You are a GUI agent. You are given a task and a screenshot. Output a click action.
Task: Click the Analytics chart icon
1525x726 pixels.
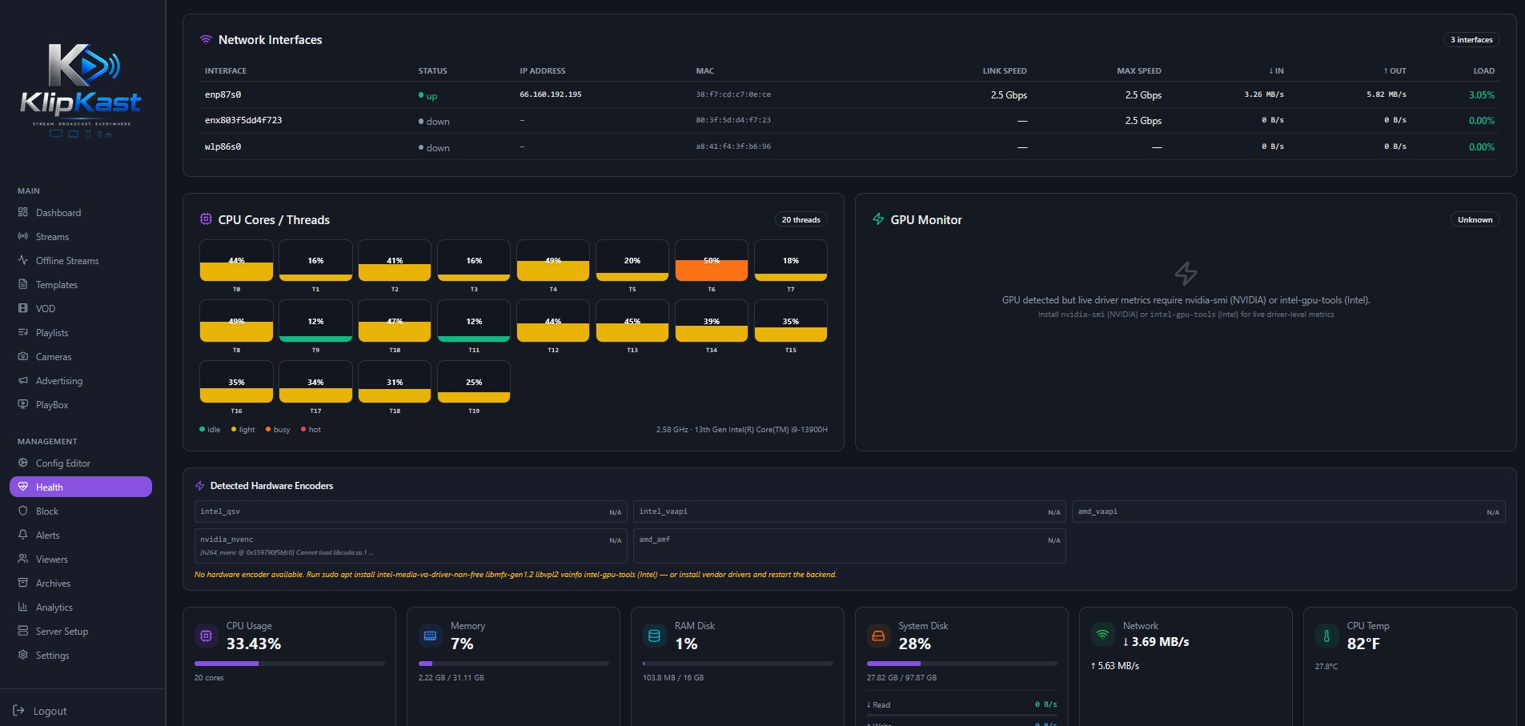coord(22,607)
